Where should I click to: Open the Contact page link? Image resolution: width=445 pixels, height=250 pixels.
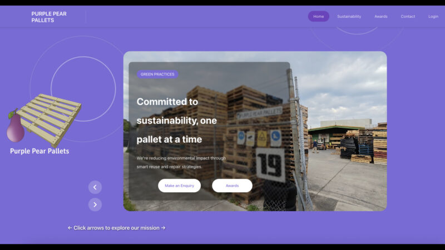pyautogui.click(x=408, y=17)
